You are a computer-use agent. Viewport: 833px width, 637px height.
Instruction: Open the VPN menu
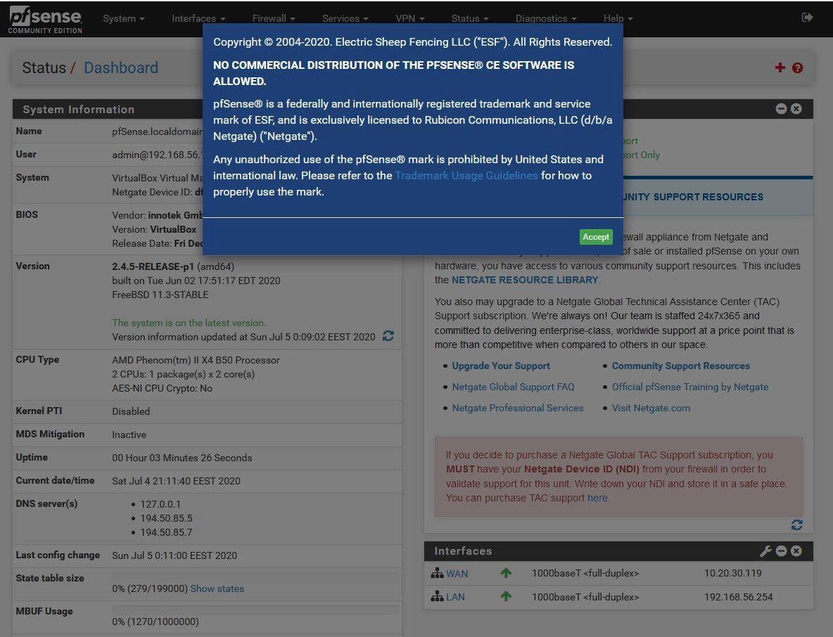[x=409, y=18]
